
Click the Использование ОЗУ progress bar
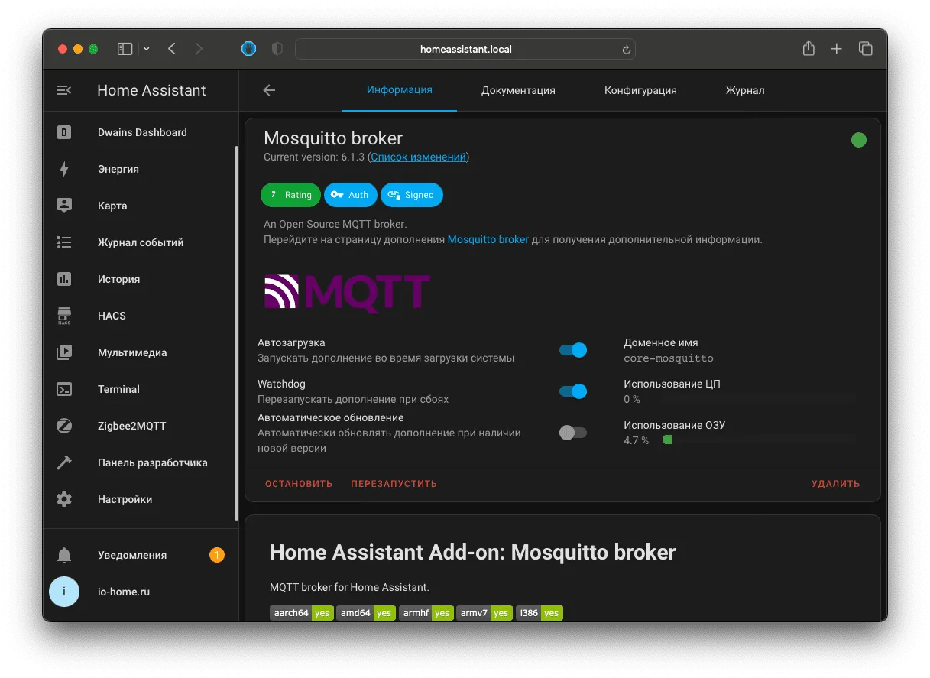(758, 440)
